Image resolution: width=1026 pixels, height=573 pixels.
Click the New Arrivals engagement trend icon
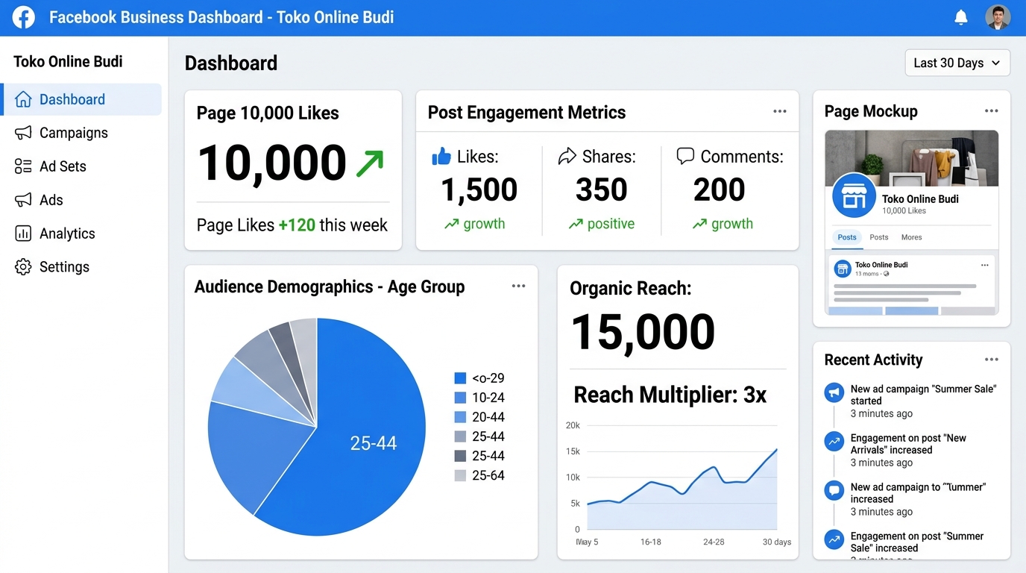(x=834, y=441)
